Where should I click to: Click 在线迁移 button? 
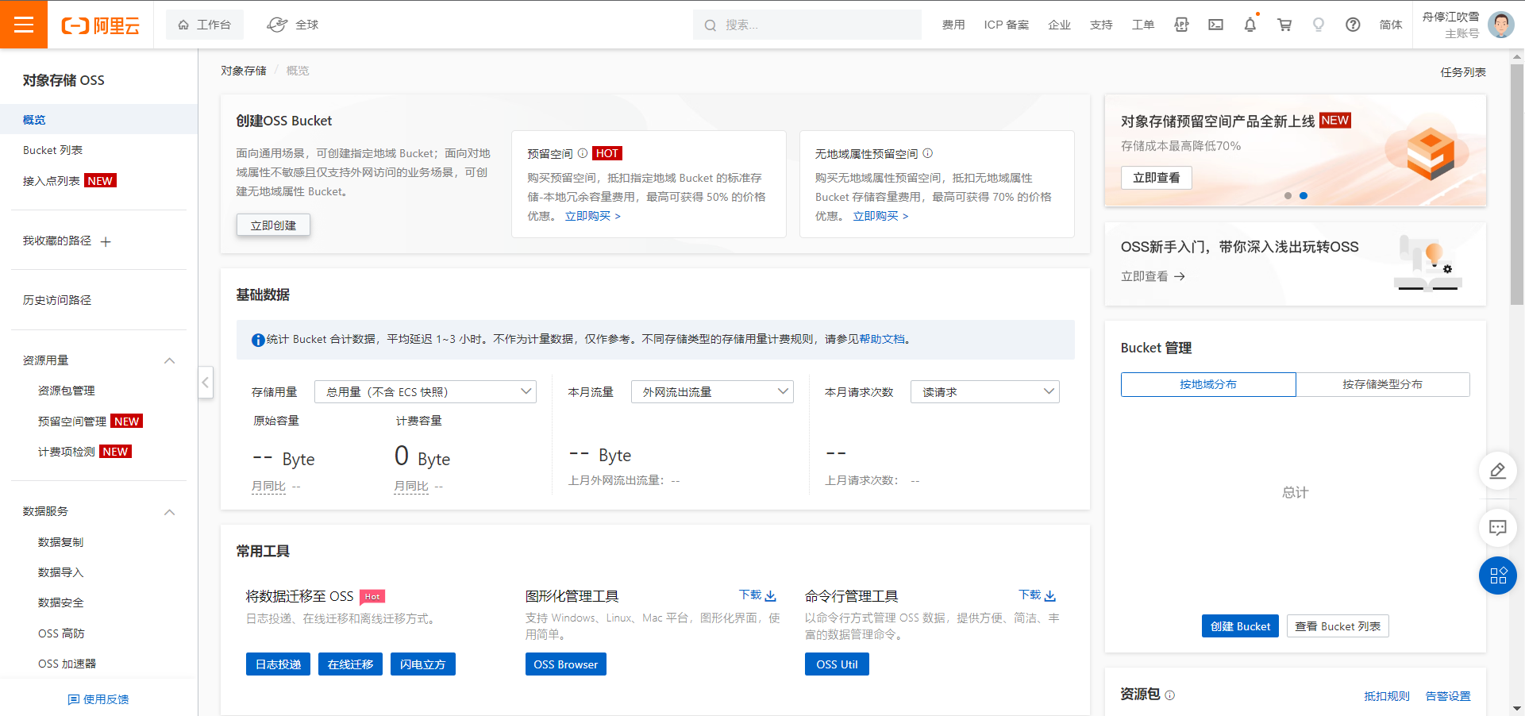tap(351, 664)
